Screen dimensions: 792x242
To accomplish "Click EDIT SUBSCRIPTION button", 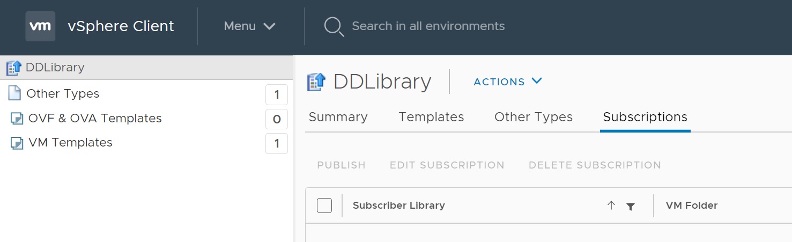I will pyautogui.click(x=447, y=165).
